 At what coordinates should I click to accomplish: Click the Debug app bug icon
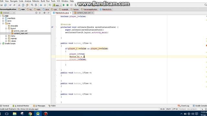(x=68, y=5)
